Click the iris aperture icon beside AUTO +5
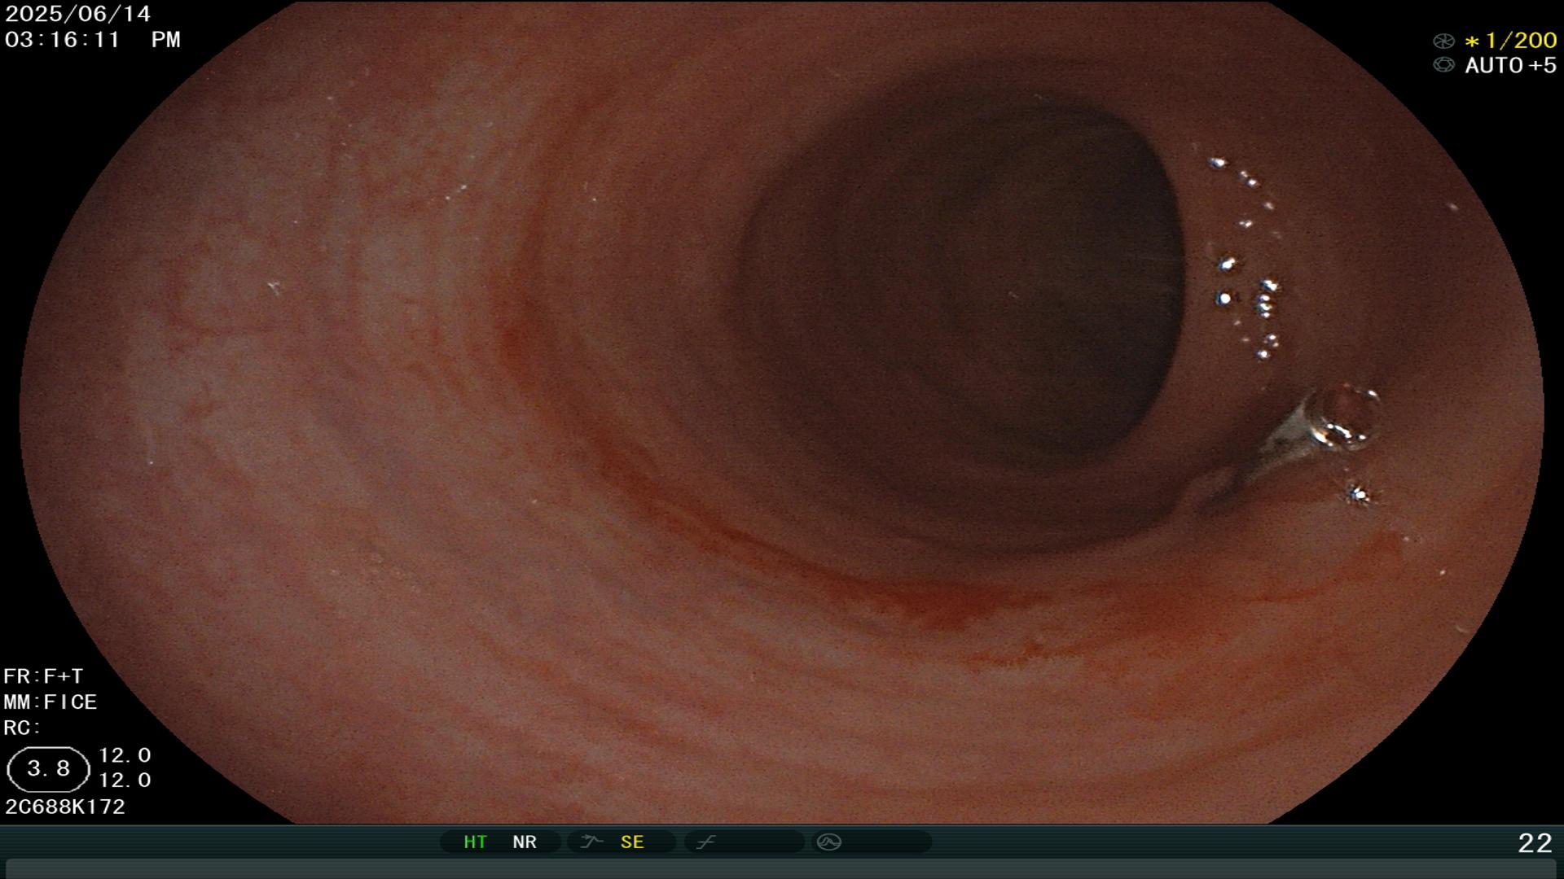Image resolution: width=1564 pixels, height=879 pixels. [1443, 65]
